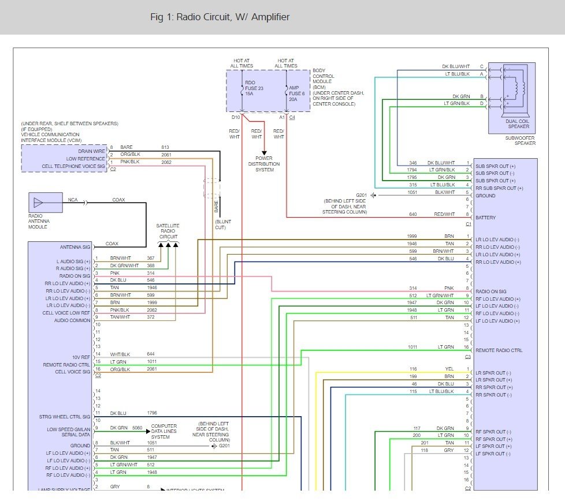
Task: Click wire number "346" at the amplifier
Action: coord(413,163)
